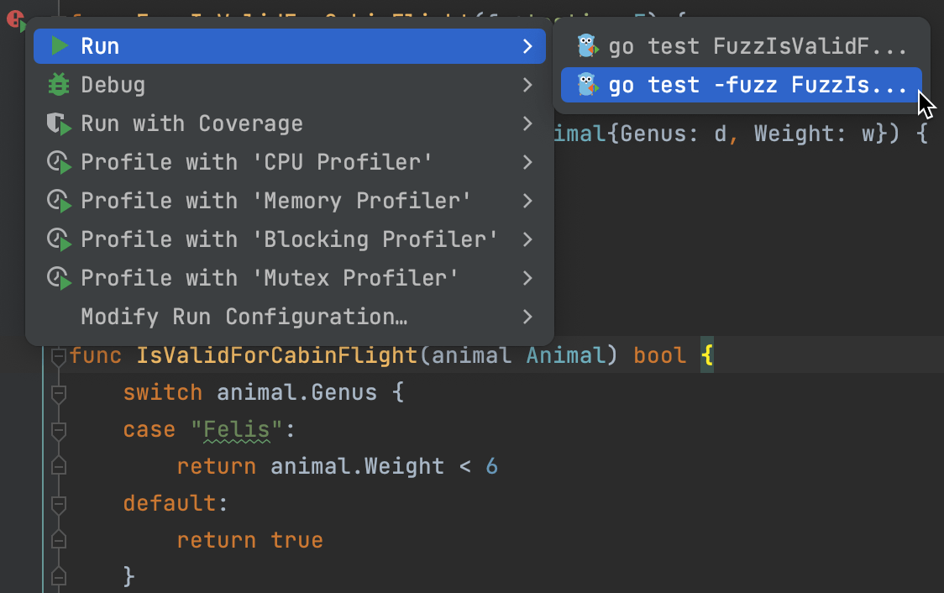Choose Run with Coverage from menu
944x593 pixels.
[191, 123]
